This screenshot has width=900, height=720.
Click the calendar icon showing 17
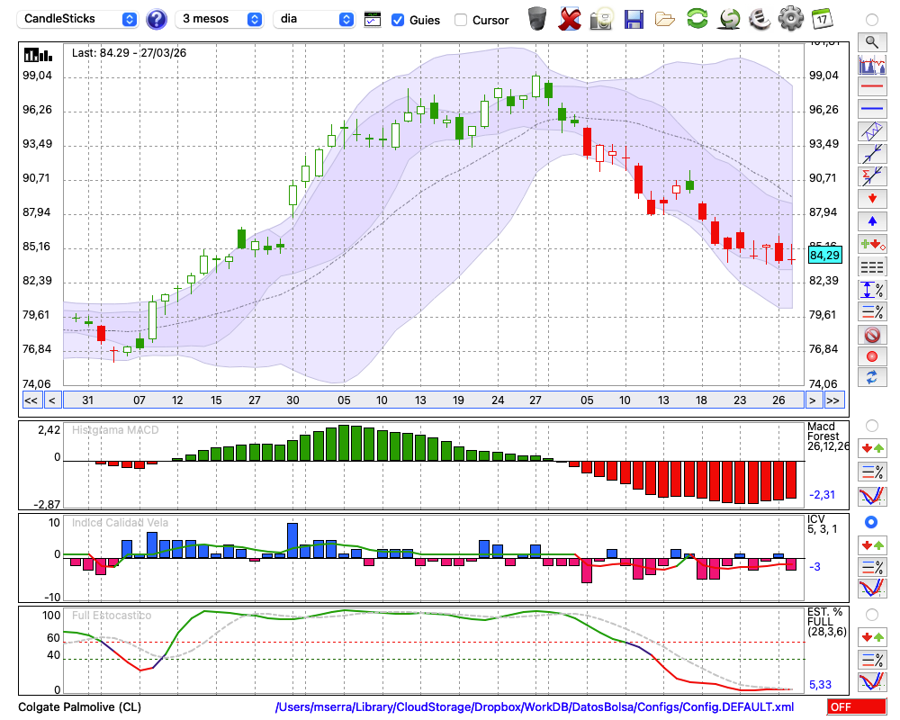click(x=822, y=18)
